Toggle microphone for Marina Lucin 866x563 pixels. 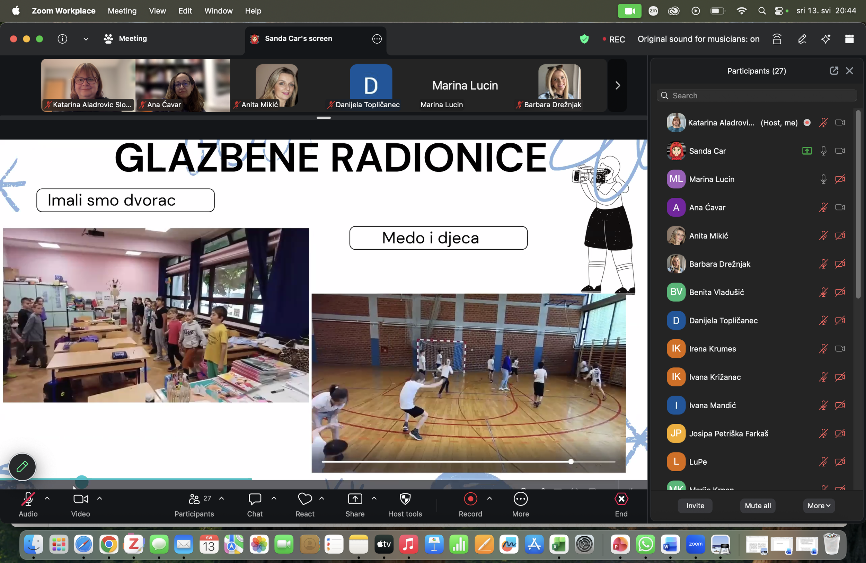coord(823,179)
